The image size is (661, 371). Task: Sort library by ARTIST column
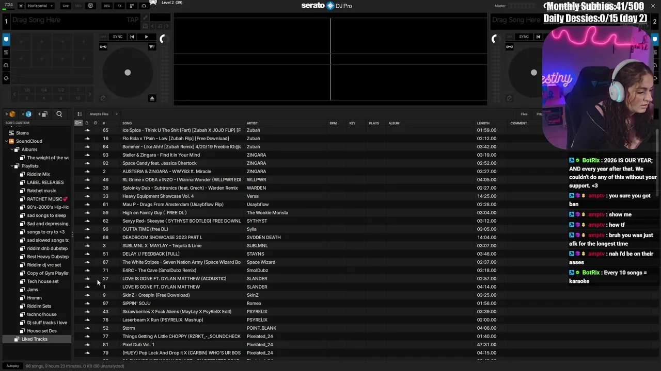[253, 123]
